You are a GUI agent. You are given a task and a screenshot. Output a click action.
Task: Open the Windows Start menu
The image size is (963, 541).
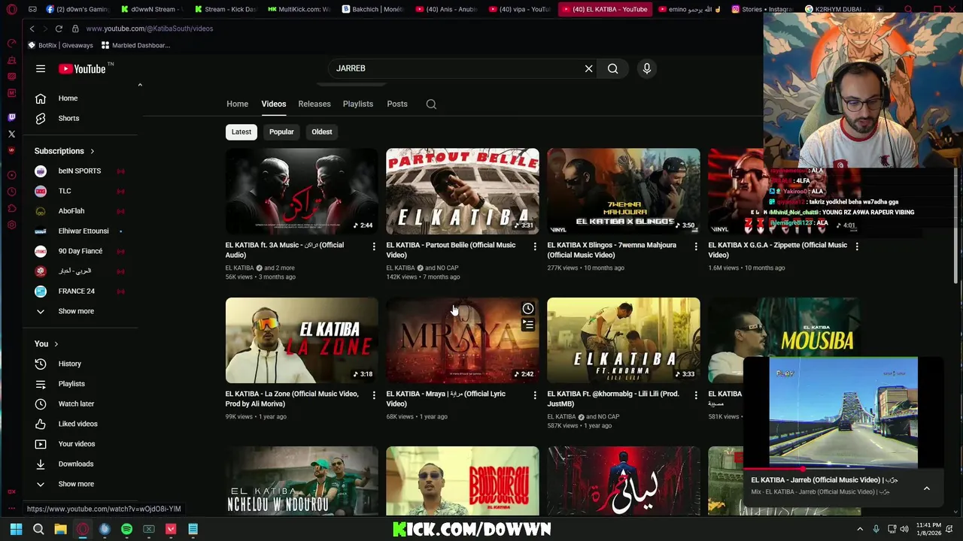pos(16,529)
